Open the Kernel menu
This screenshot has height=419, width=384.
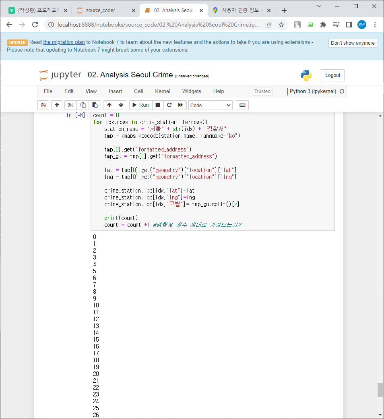[163, 91]
